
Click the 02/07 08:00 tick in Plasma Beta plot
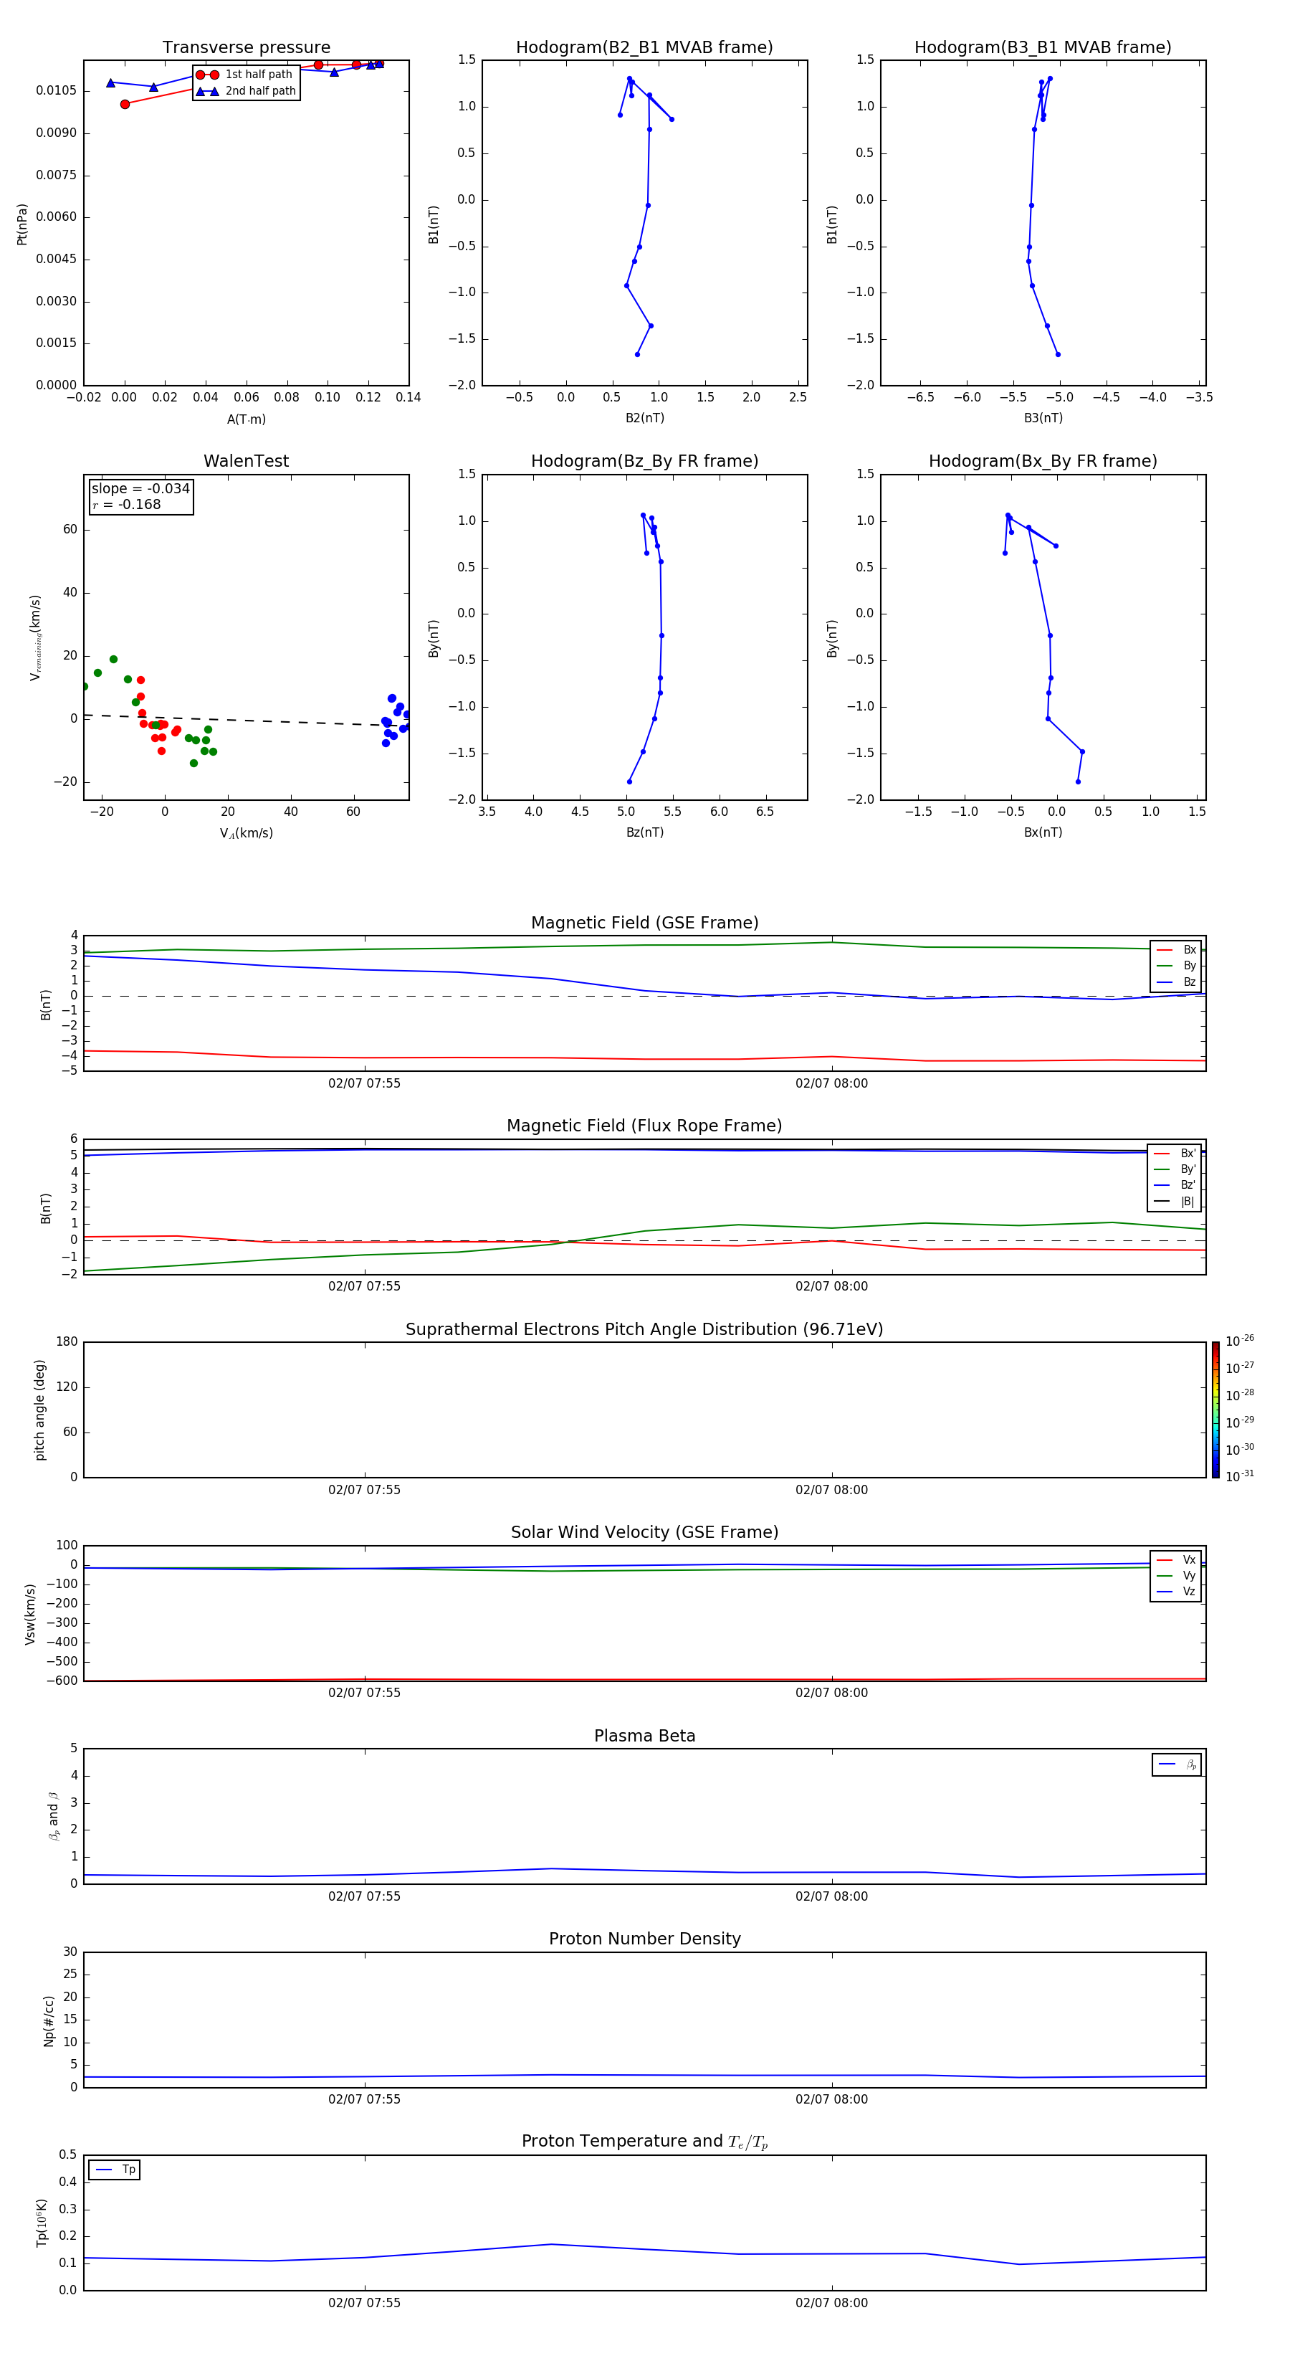click(x=832, y=1896)
